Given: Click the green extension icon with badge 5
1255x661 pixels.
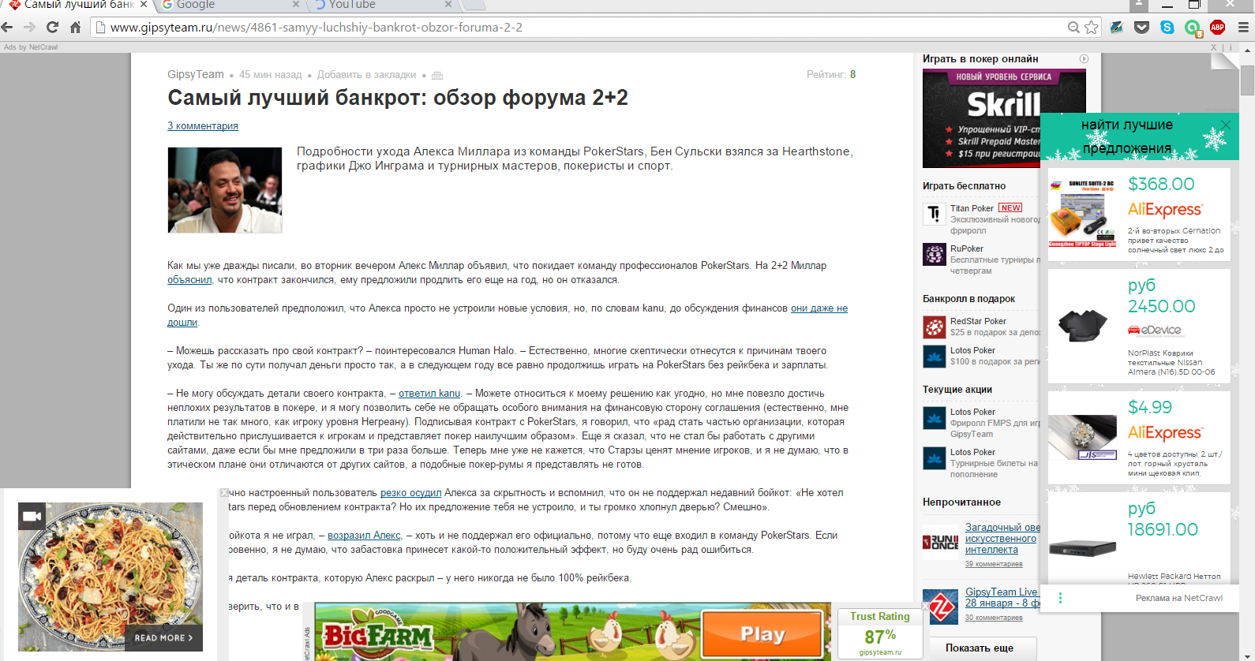Looking at the screenshot, I should (x=1193, y=28).
